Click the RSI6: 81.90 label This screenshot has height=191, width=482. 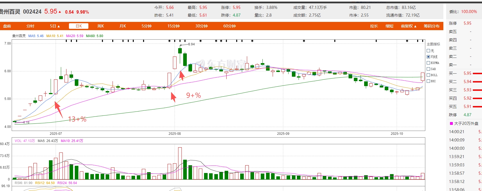click(x=23, y=183)
